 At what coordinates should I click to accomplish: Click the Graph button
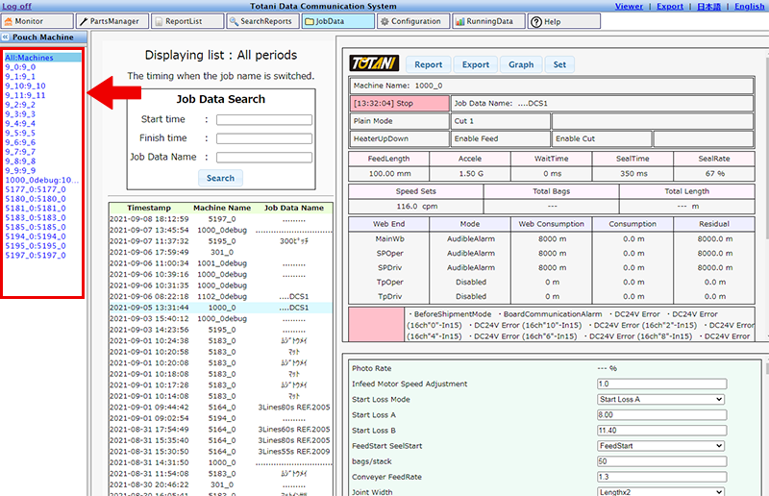click(520, 65)
